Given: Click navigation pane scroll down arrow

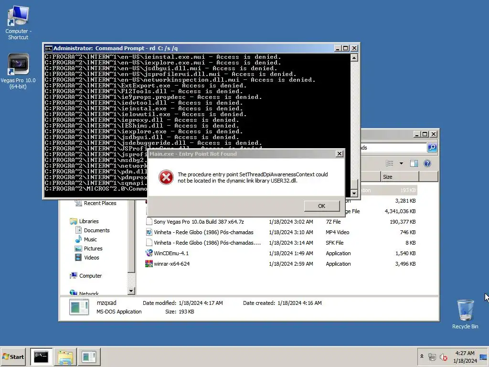Looking at the screenshot, I should (131, 291).
